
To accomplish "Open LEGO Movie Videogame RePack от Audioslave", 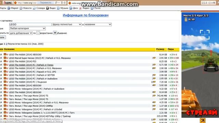I will tap(37, 89).
